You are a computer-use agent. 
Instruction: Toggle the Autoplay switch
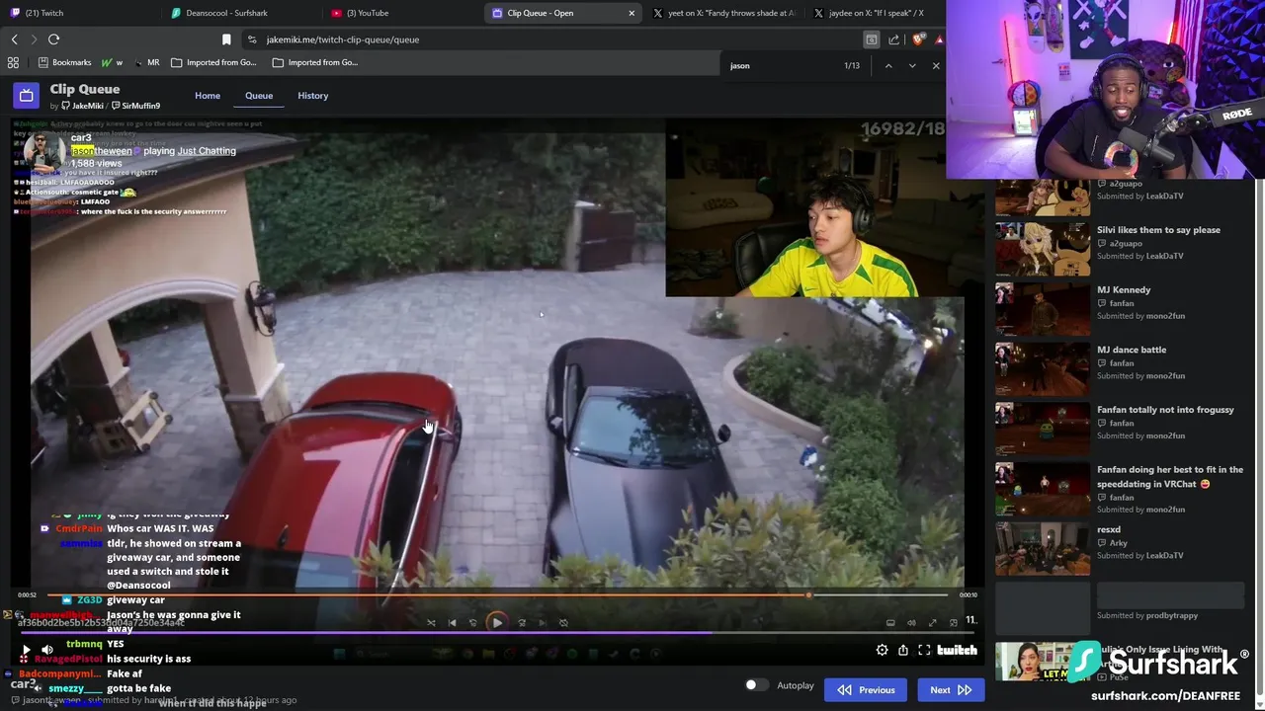point(756,685)
